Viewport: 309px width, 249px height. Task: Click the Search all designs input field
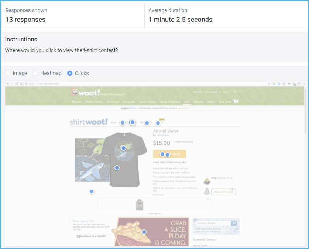(213, 223)
